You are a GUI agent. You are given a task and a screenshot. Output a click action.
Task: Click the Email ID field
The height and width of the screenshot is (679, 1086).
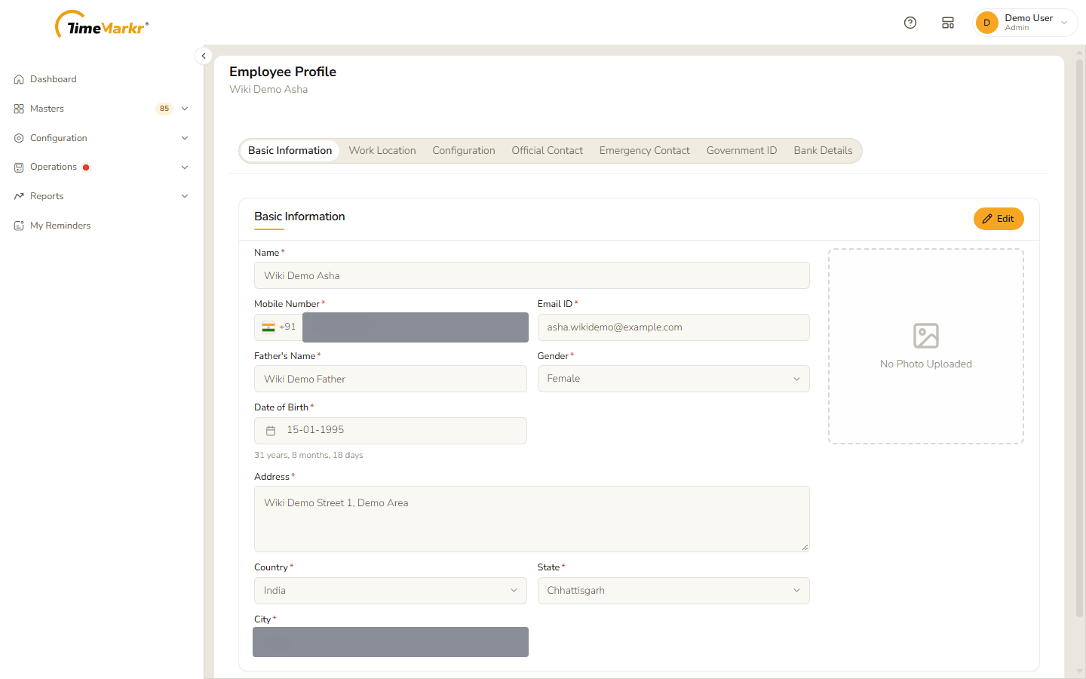(x=673, y=327)
